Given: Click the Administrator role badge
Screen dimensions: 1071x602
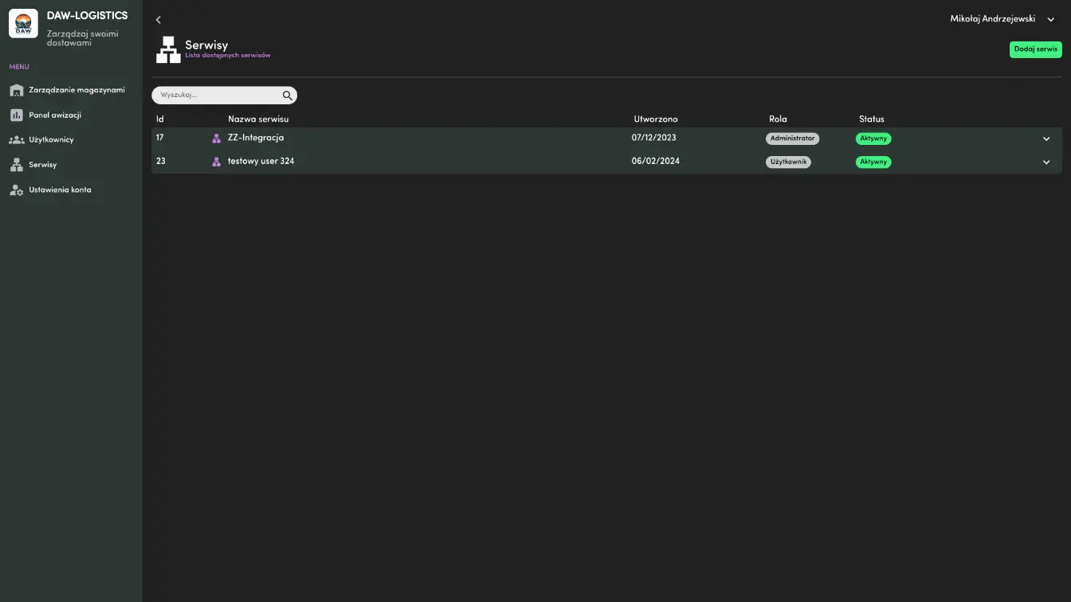Looking at the screenshot, I should click(792, 139).
